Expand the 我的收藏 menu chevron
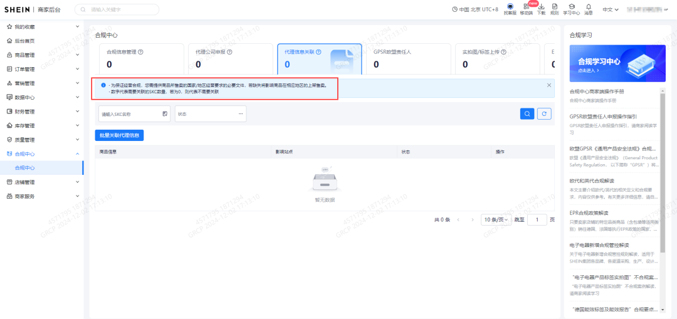677x319 pixels. click(77, 27)
